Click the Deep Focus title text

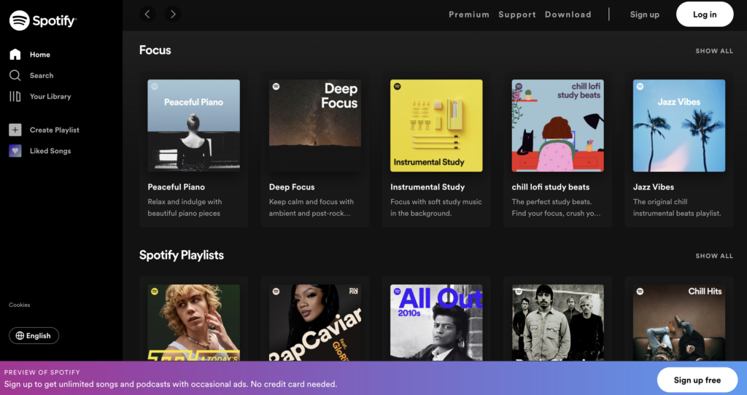(292, 187)
